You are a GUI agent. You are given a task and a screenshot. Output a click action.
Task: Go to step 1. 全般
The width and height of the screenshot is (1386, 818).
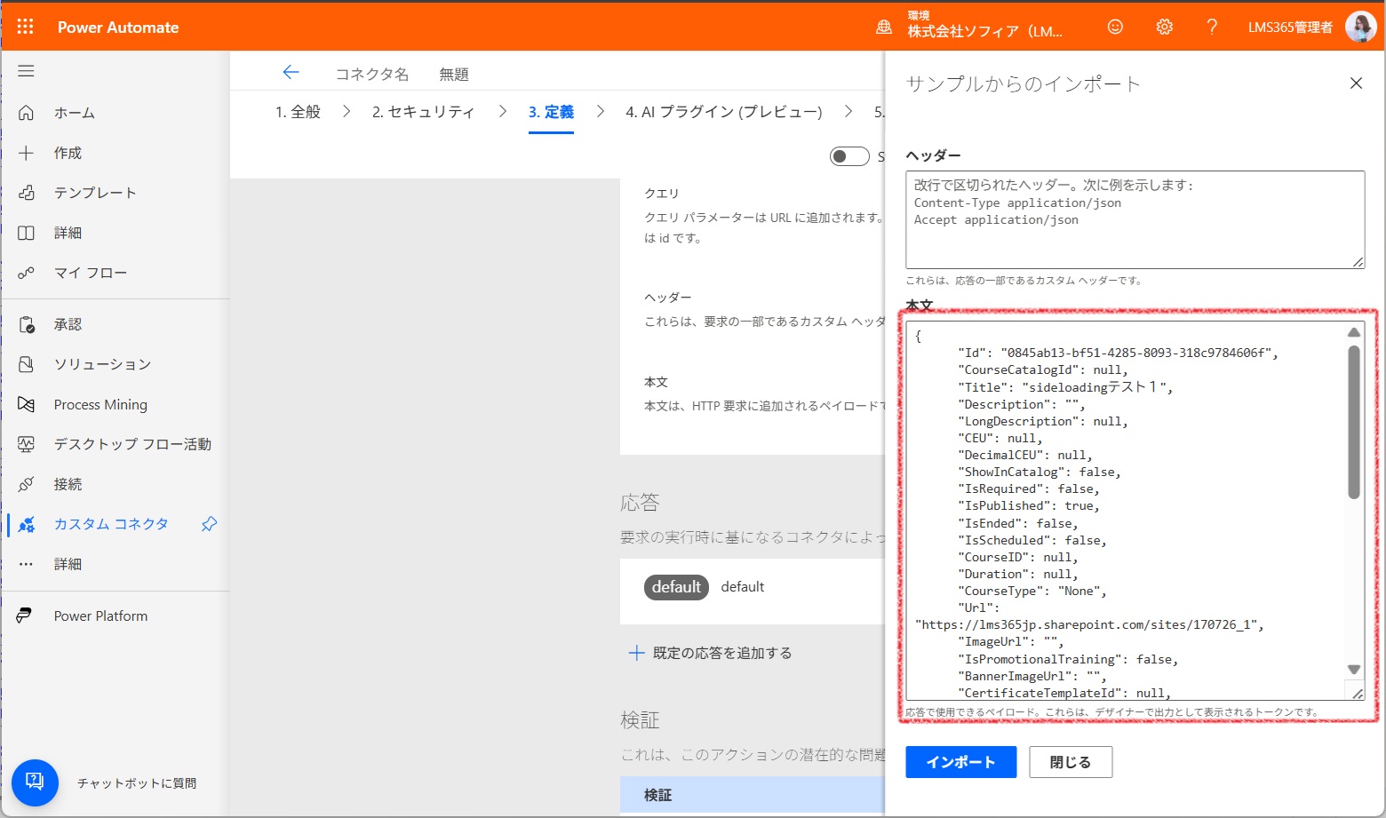click(298, 112)
